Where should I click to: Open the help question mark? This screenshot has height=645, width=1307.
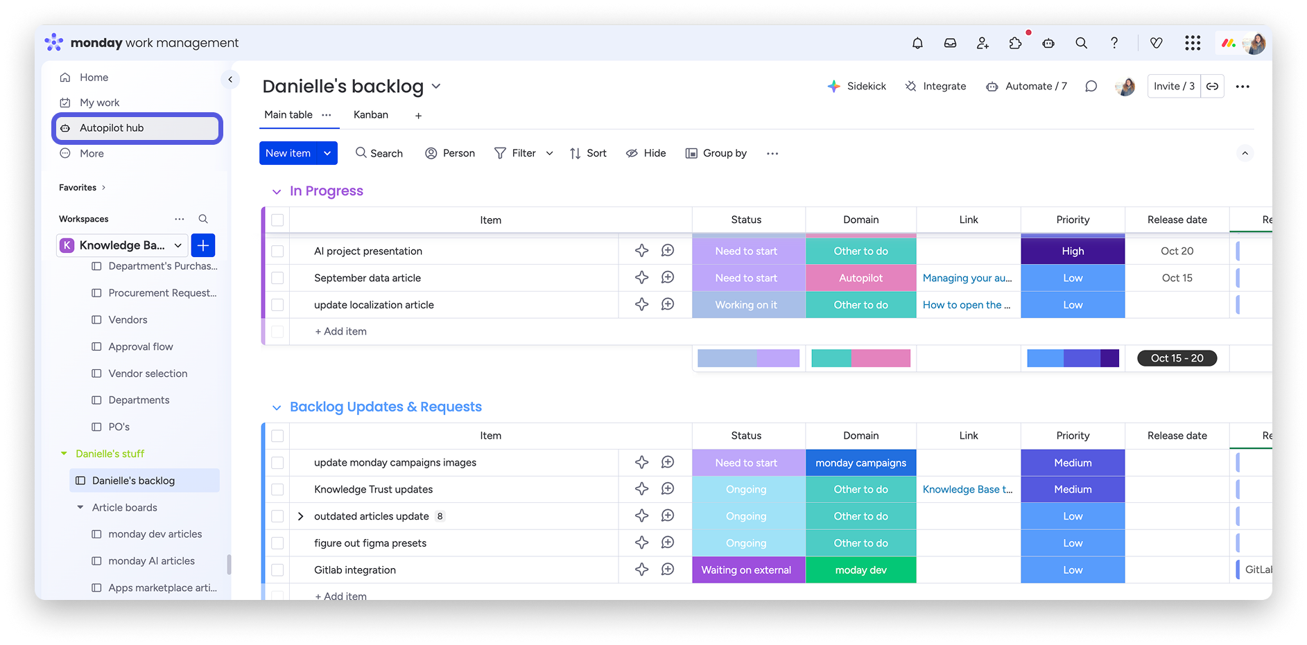[1114, 43]
